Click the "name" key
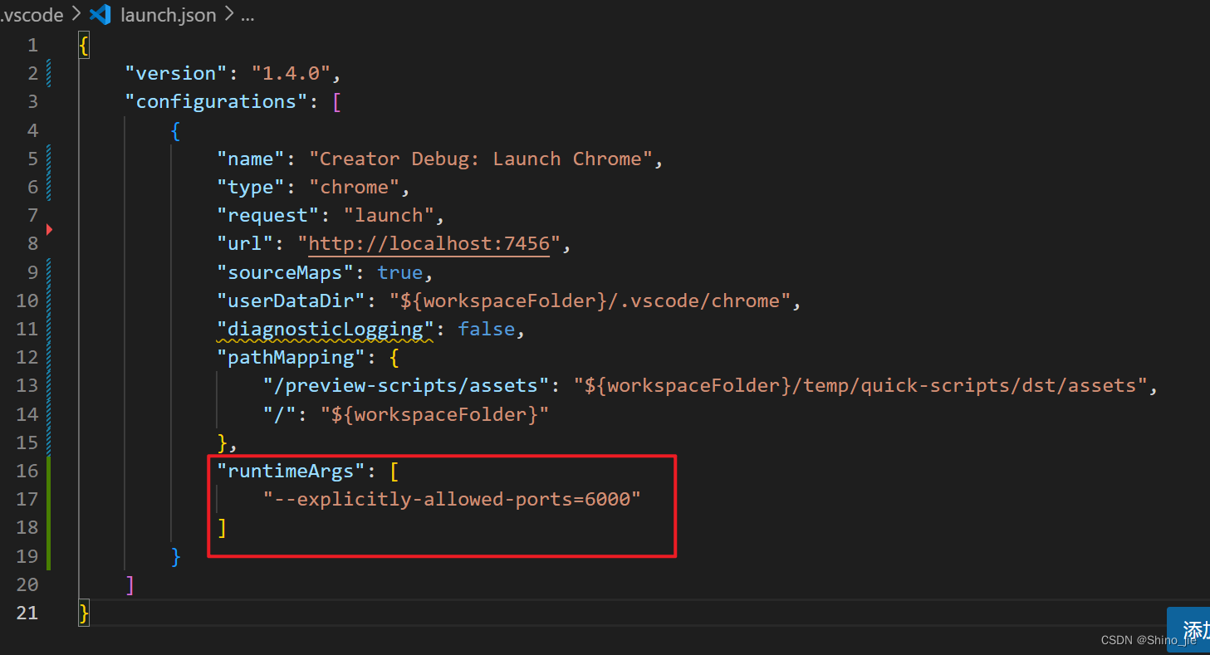Screen dimensions: 1210x655 coord(251,159)
